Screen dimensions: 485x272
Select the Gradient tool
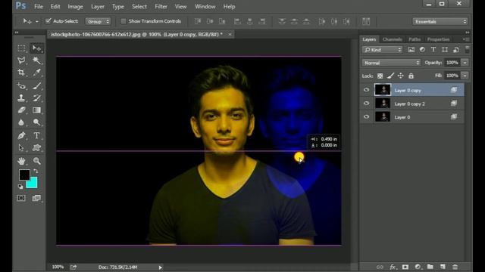pos(36,110)
